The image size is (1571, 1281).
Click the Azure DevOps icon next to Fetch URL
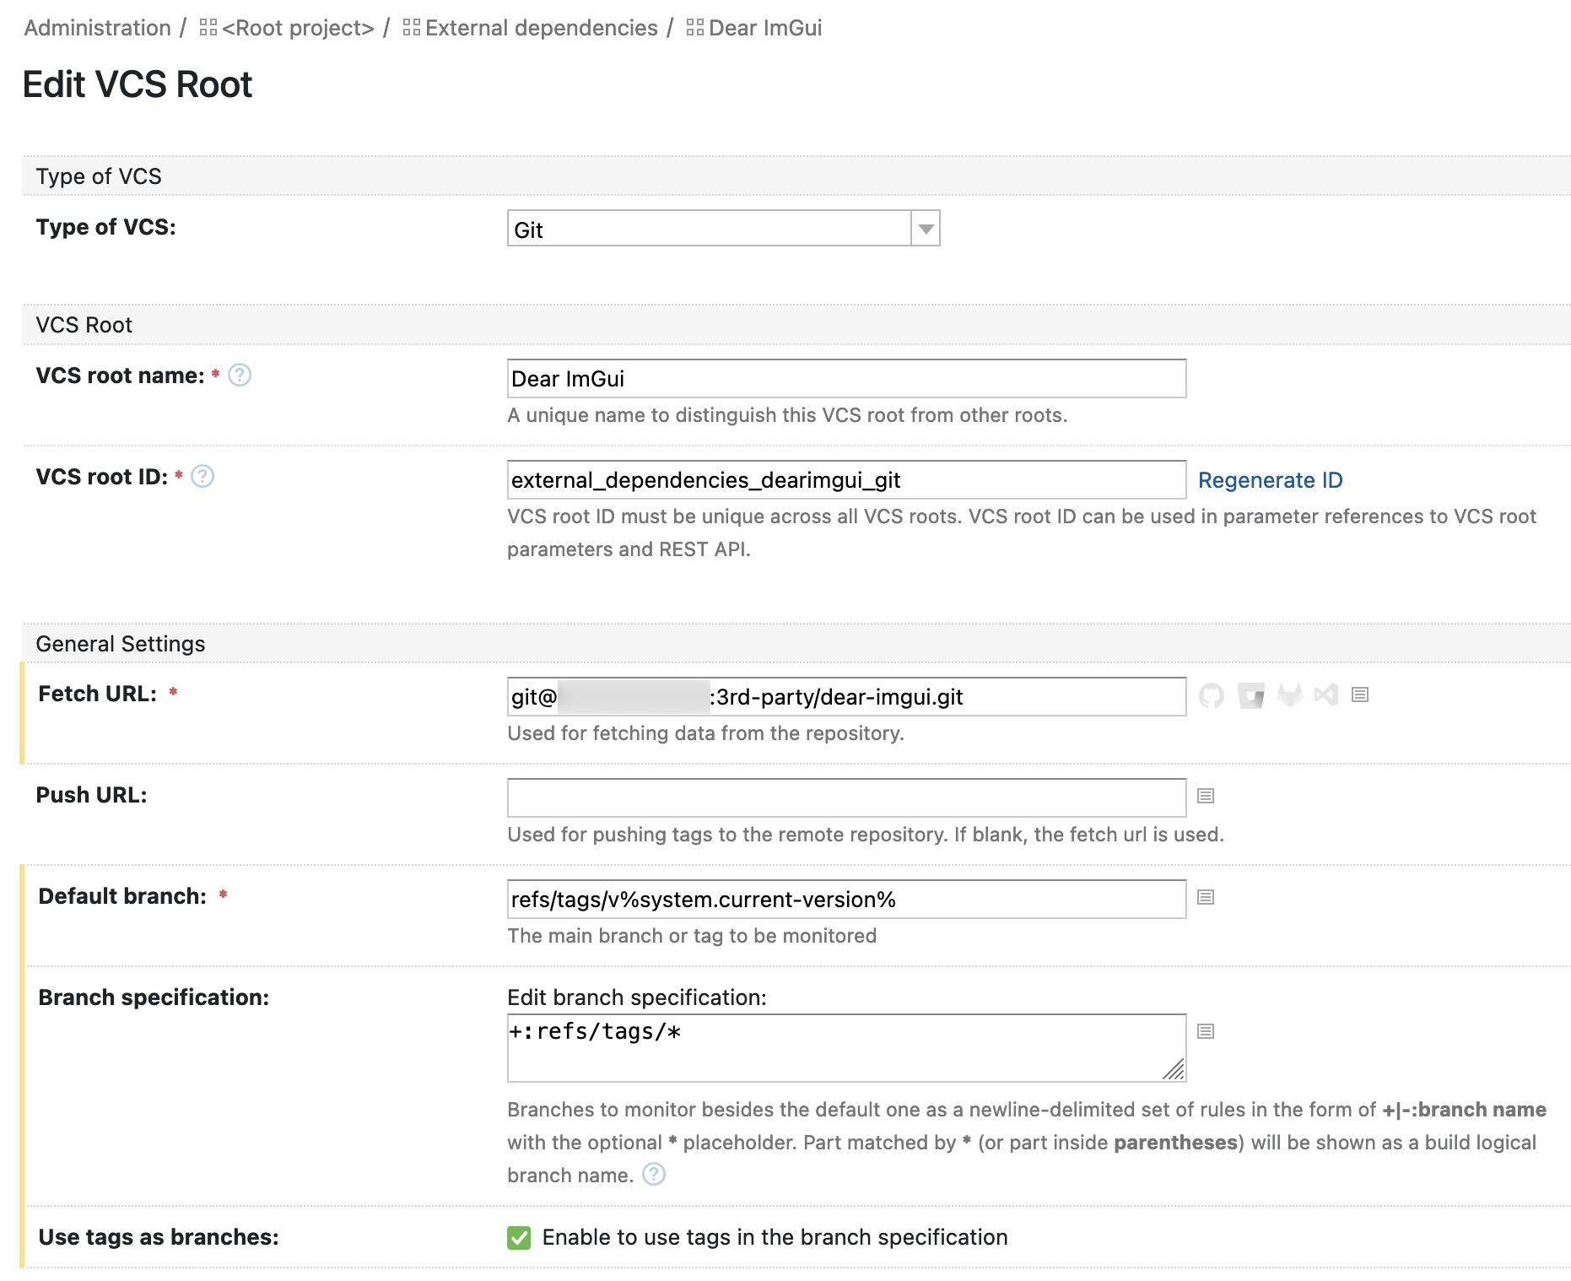(1326, 695)
